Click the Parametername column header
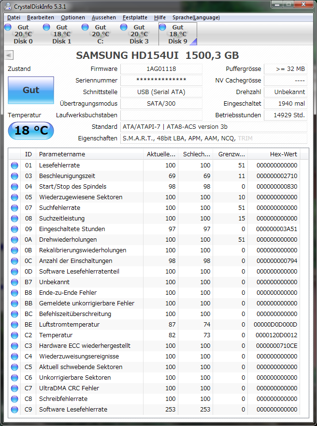The width and height of the screenshot is (317, 426). [89, 154]
